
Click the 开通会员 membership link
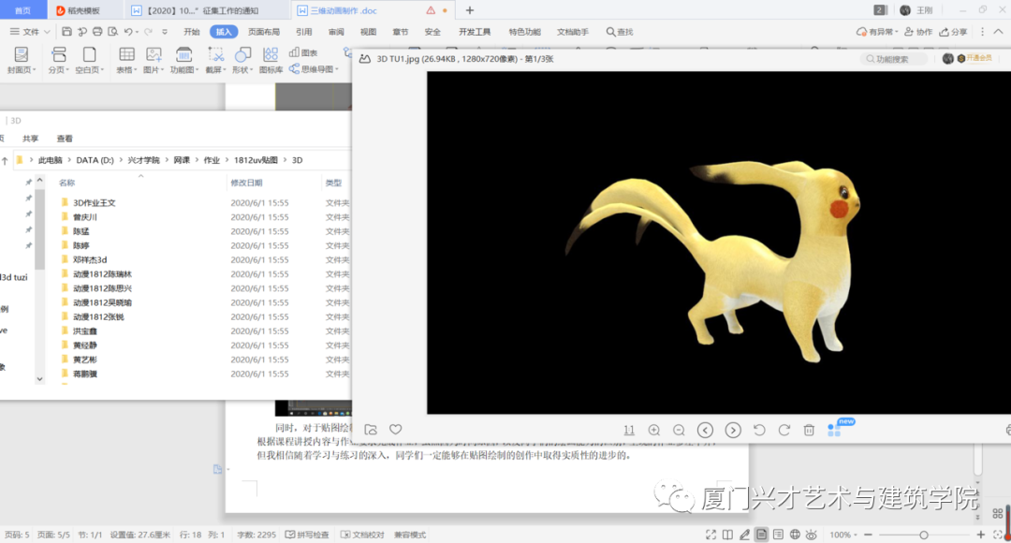[x=974, y=58]
